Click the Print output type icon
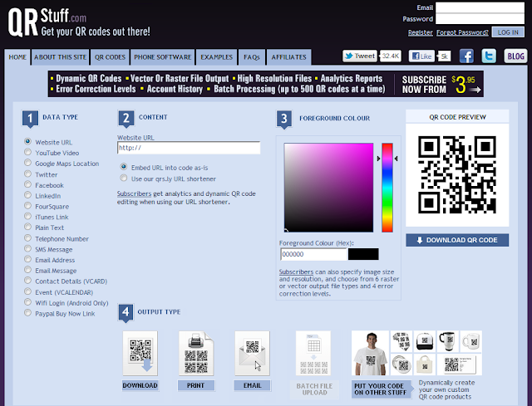This screenshot has height=406, width=532. pyautogui.click(x=196, y=353)
